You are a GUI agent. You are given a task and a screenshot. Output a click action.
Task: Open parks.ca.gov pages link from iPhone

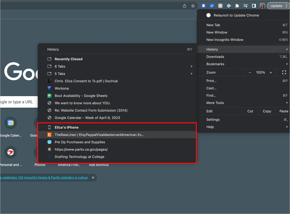(x=117, y=150)
